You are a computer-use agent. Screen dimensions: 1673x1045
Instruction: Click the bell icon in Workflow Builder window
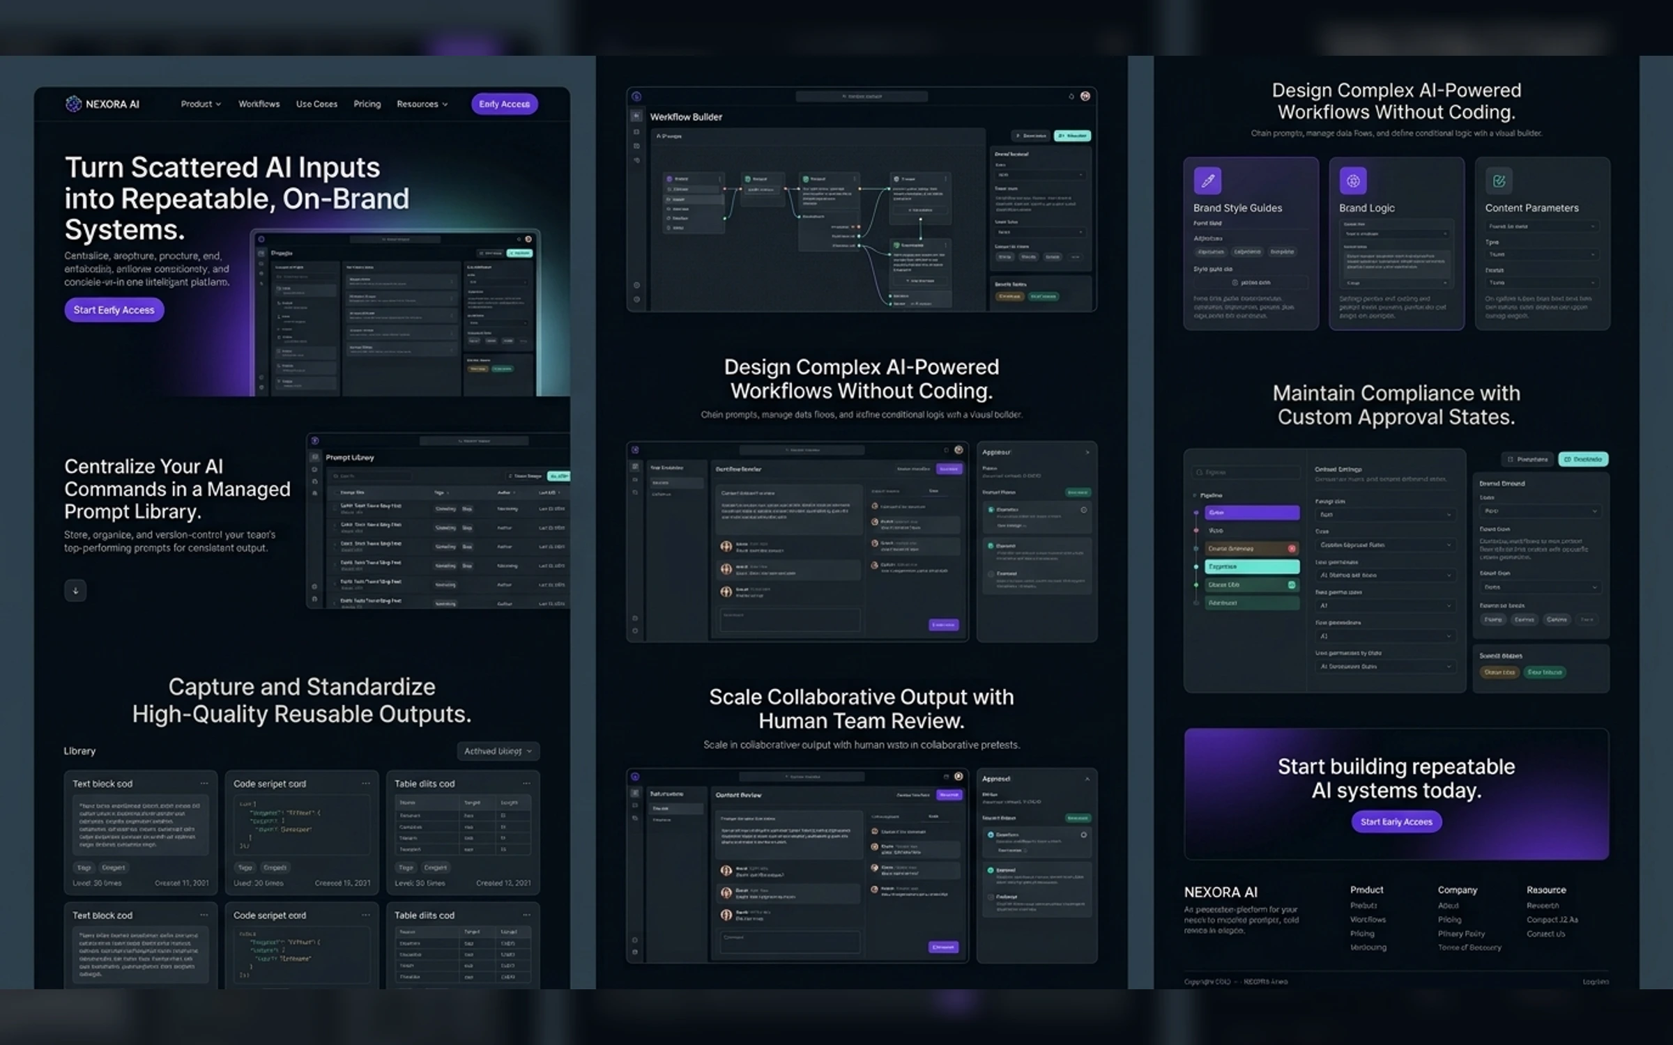pyautogui.click(x=1071, y=96)
